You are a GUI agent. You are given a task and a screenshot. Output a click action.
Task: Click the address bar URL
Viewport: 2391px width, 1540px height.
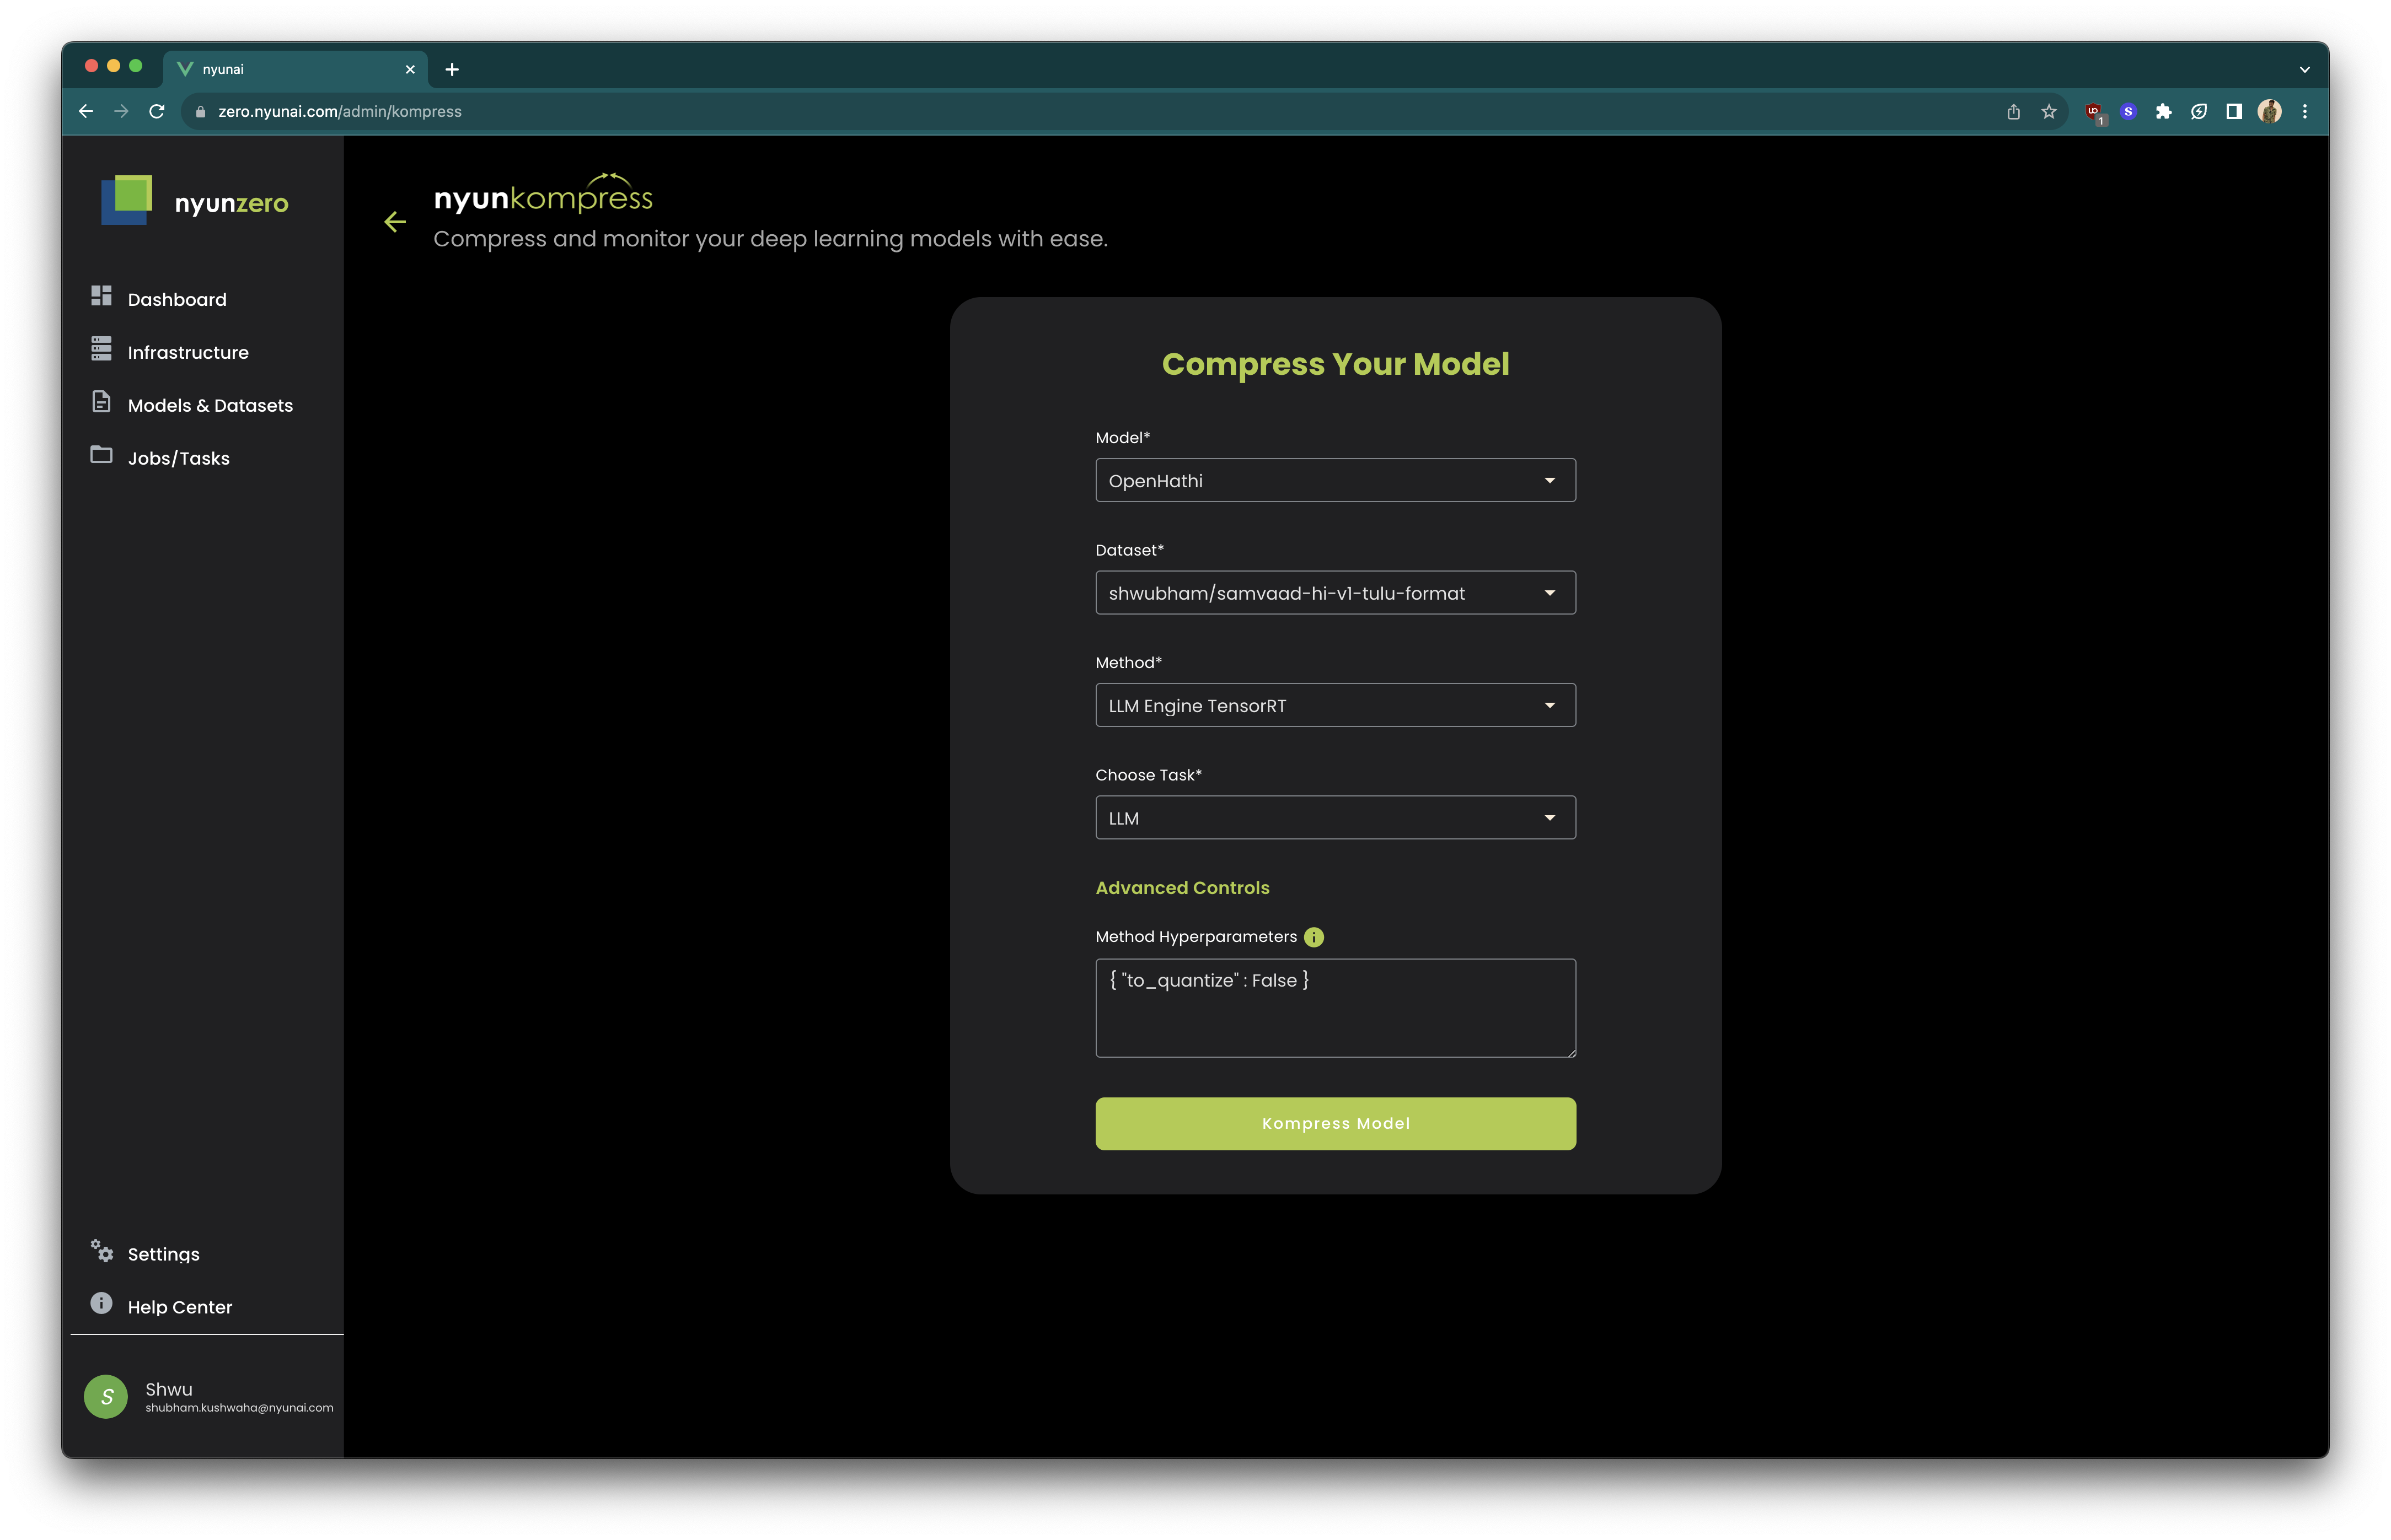[340, 111]
